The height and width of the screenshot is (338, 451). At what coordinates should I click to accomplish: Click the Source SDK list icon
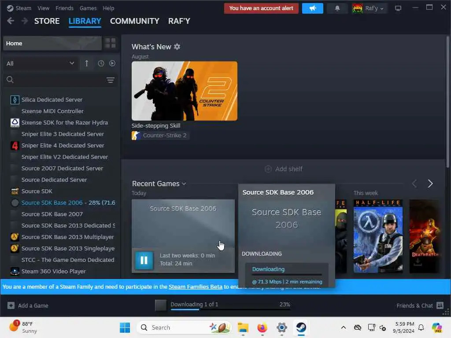(x=15, y=191)
